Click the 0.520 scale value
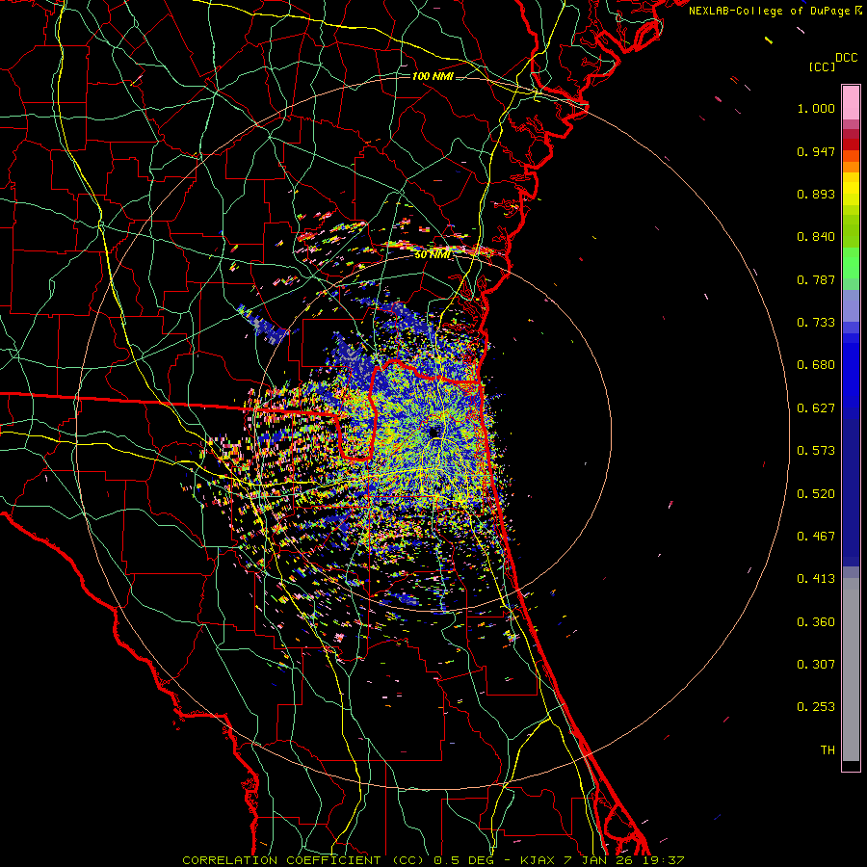 tap(816, 494)
